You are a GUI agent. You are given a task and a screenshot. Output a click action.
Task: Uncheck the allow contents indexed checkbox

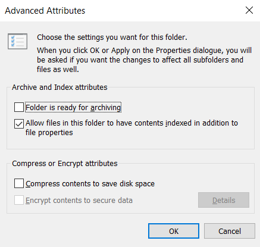click(x=19, y=124)
